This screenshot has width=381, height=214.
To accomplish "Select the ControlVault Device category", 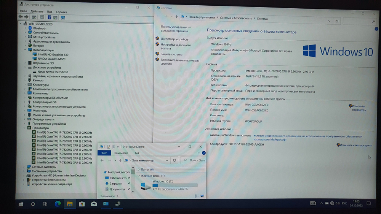I will [46, 33].
